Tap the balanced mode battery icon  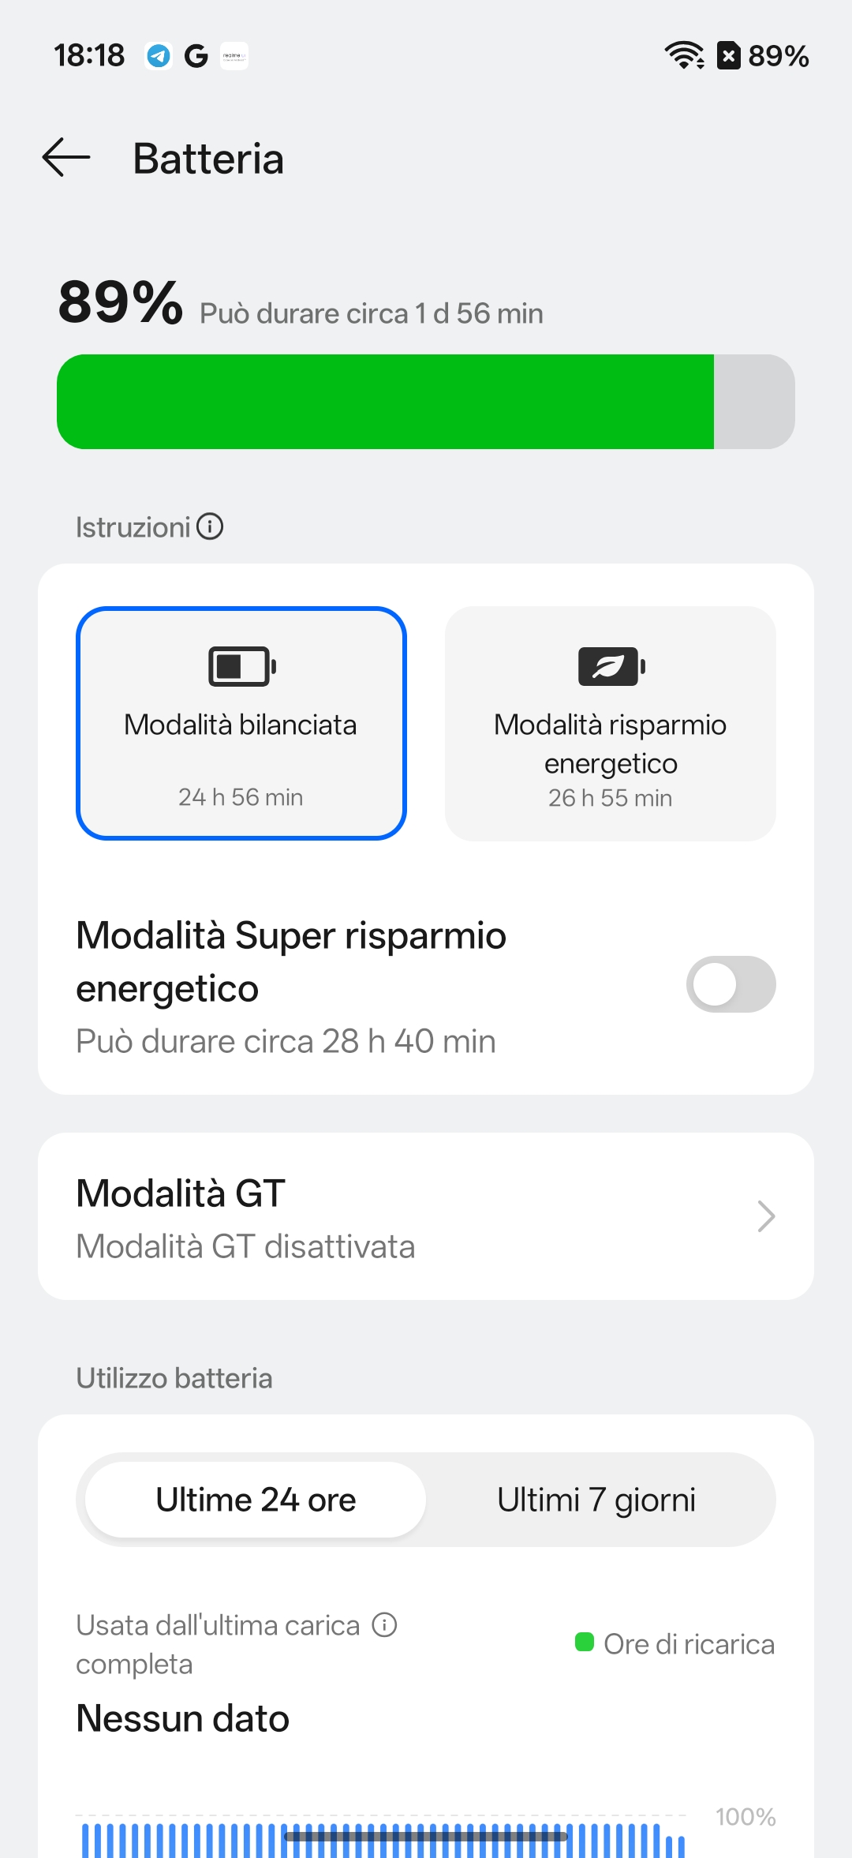241,666
